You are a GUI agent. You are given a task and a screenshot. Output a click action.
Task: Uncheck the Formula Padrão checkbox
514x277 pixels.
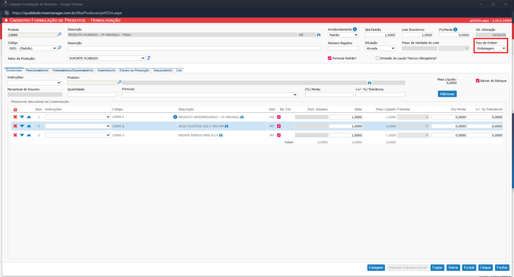click(329, 58)
